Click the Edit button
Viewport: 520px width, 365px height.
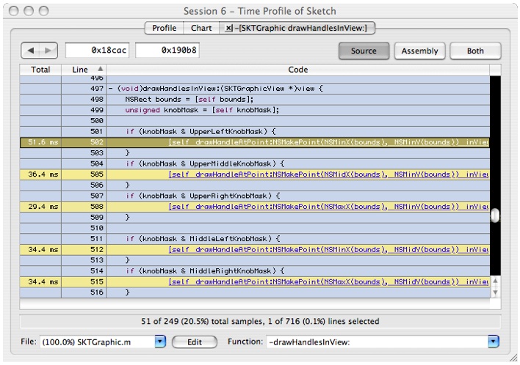tap(195, 342)
